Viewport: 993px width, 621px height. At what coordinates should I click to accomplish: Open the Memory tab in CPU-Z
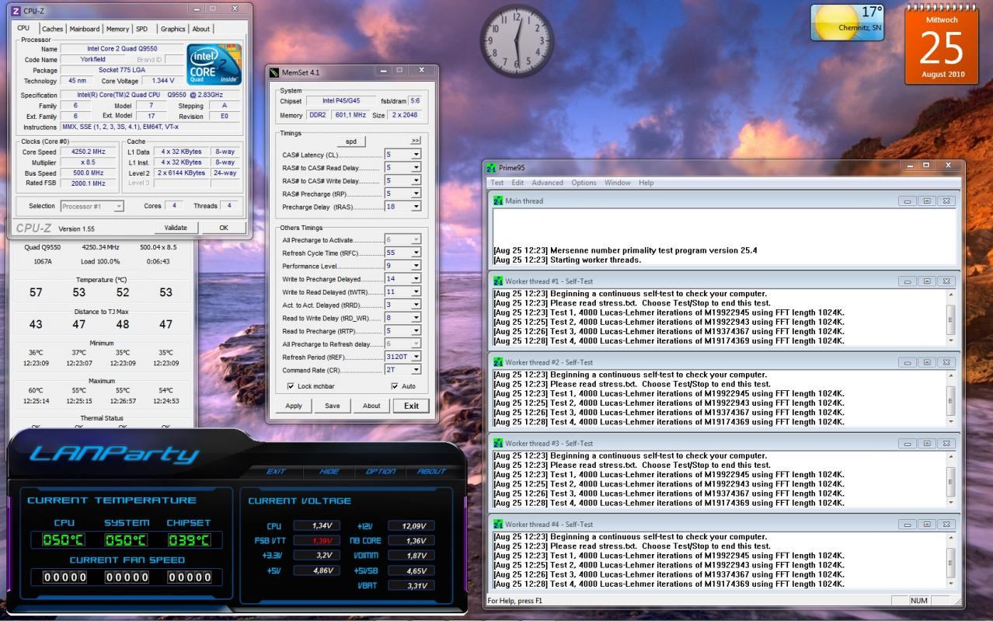coord(117,29)
